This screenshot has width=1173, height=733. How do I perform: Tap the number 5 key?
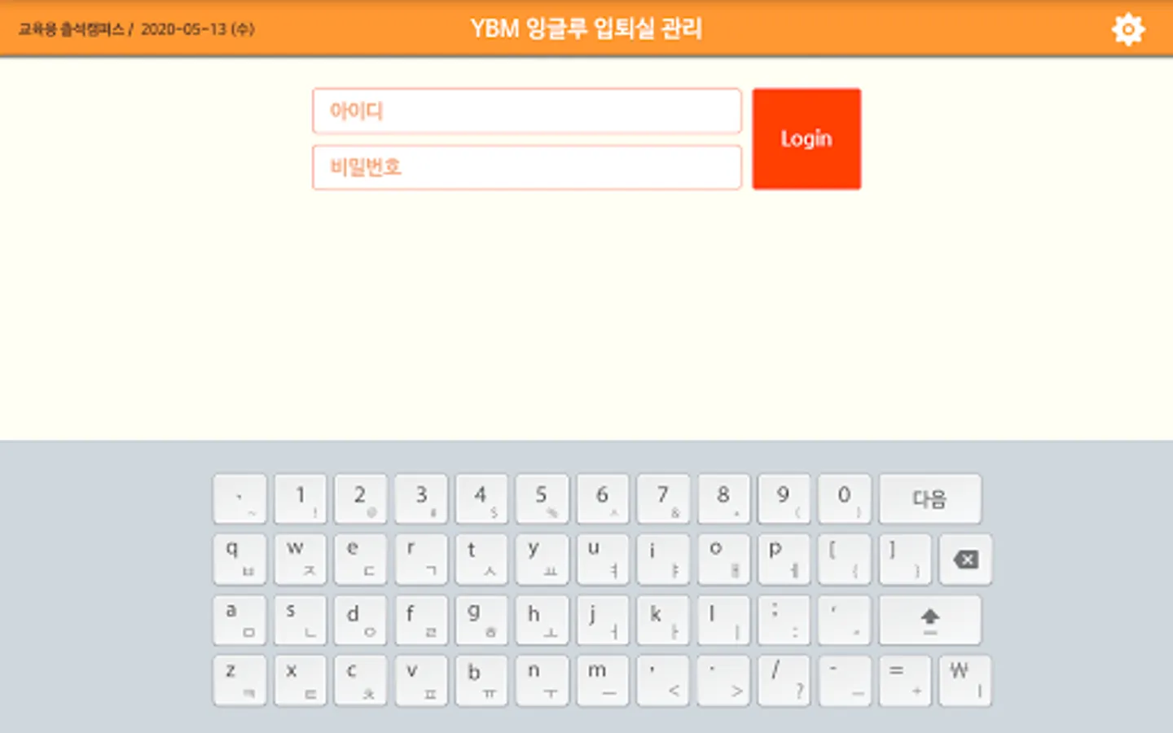point(542,498)
